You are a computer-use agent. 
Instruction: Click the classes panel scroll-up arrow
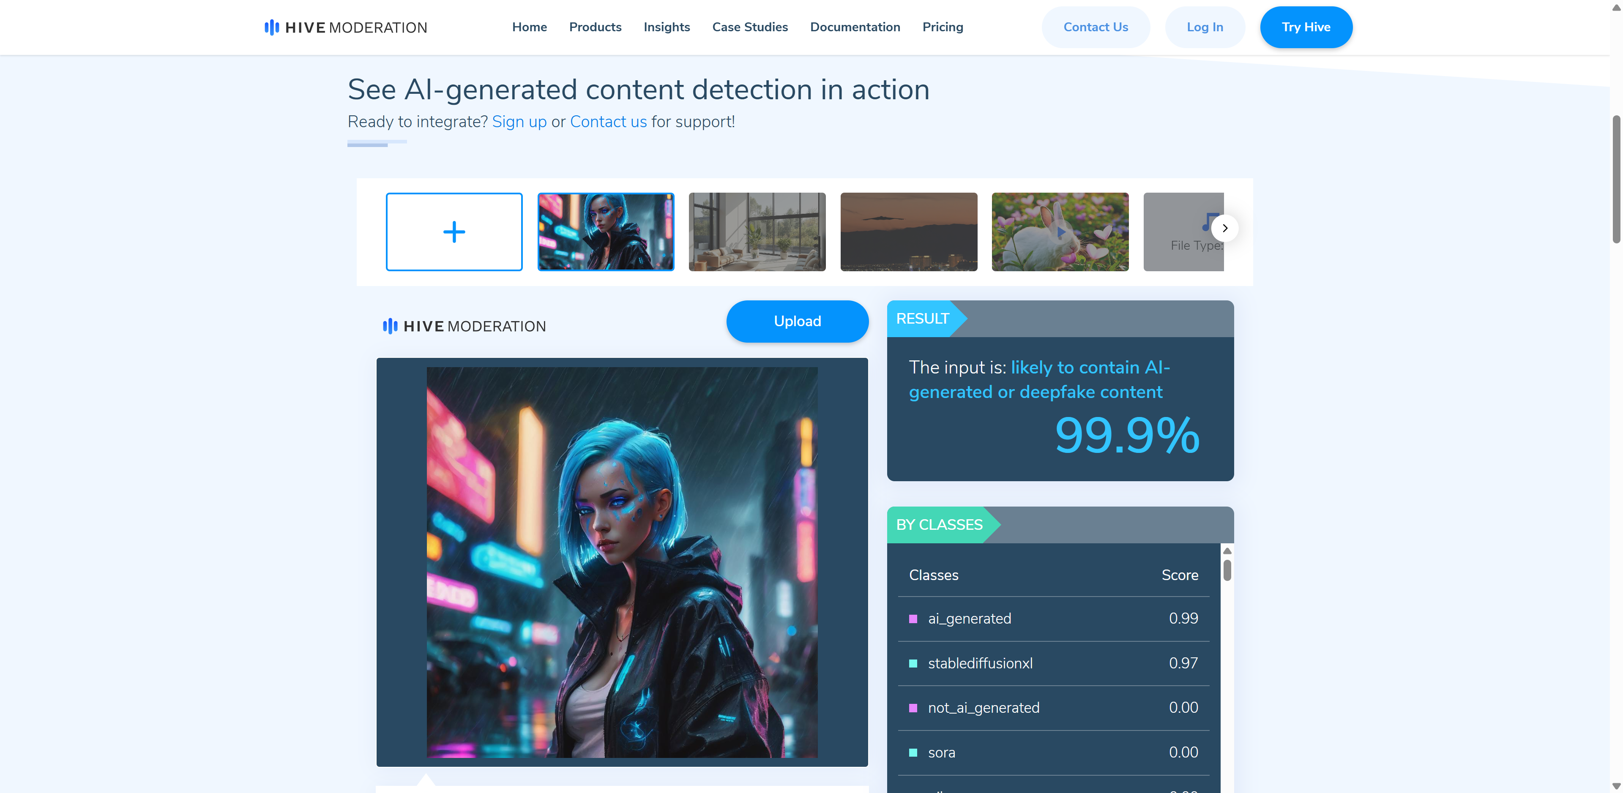tap(1227, 551)
